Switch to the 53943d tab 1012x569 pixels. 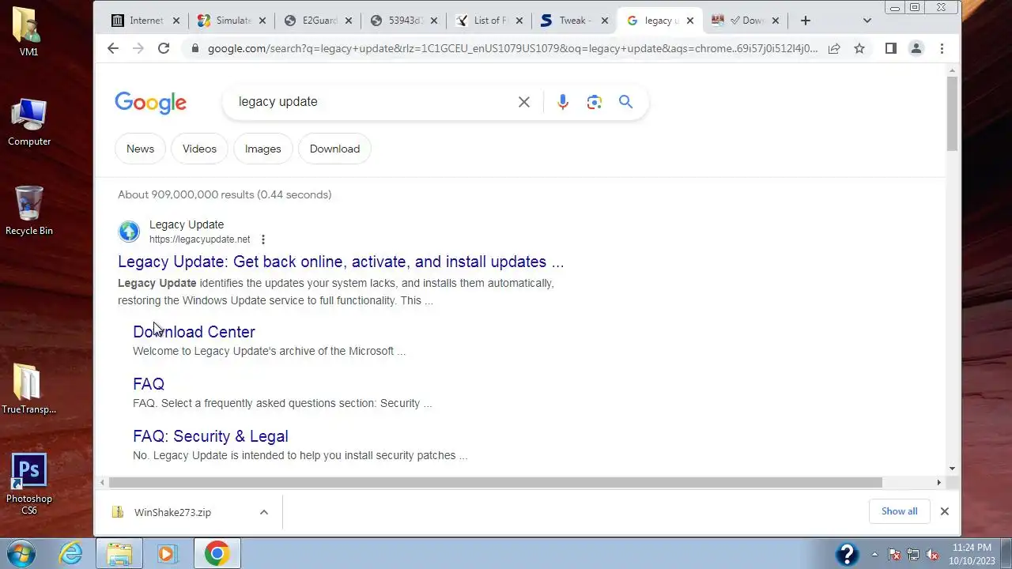pos(403,21)
